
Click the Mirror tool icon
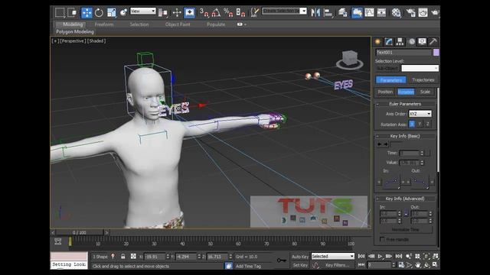coord(315,12)
